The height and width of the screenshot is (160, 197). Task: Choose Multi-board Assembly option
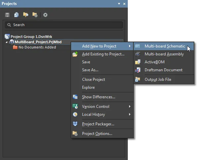click(164, 54)
